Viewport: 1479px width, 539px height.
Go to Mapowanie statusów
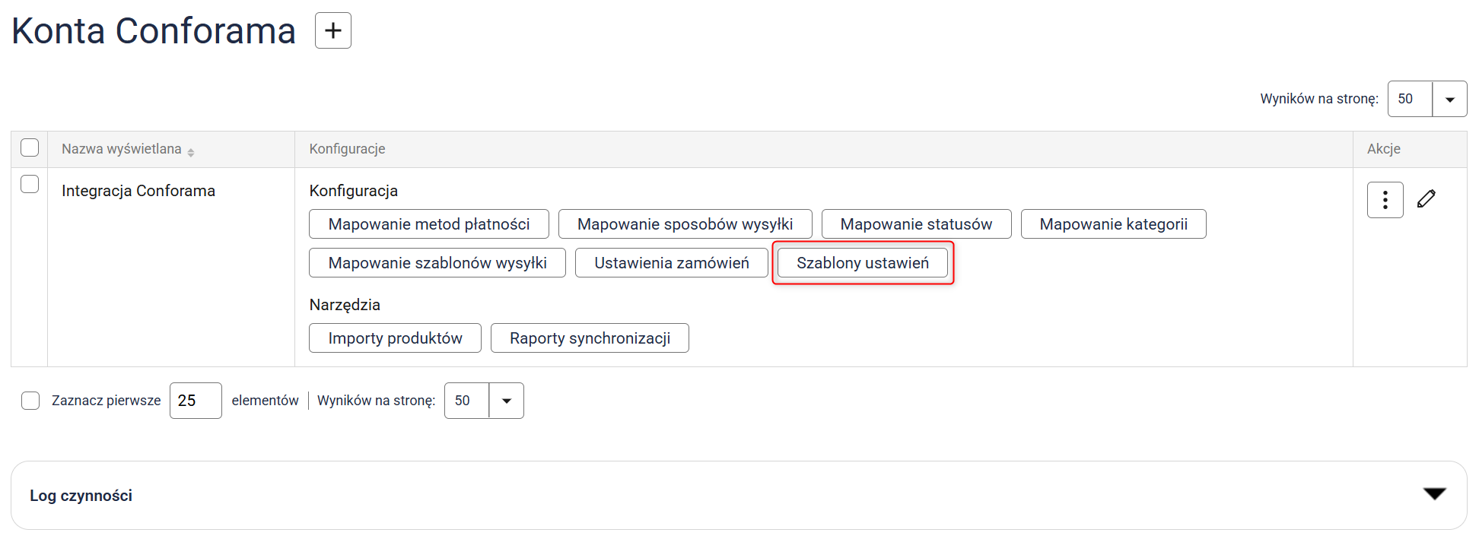click(916, 224)
